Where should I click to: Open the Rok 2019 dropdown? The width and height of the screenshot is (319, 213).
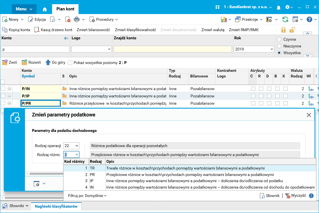(254, 49)
